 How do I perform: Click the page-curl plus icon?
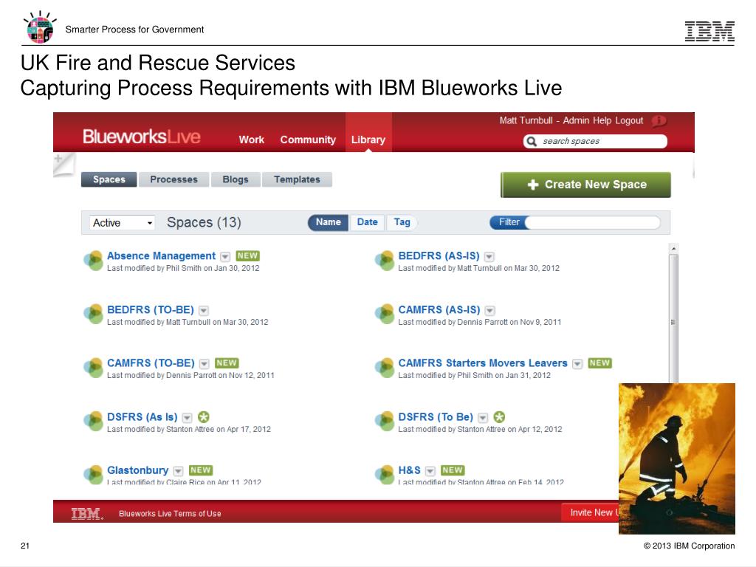tap(63, 164)
